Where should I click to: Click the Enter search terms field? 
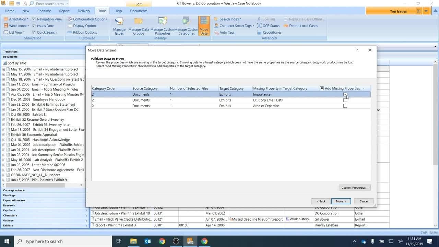click(x=50, y=4)
